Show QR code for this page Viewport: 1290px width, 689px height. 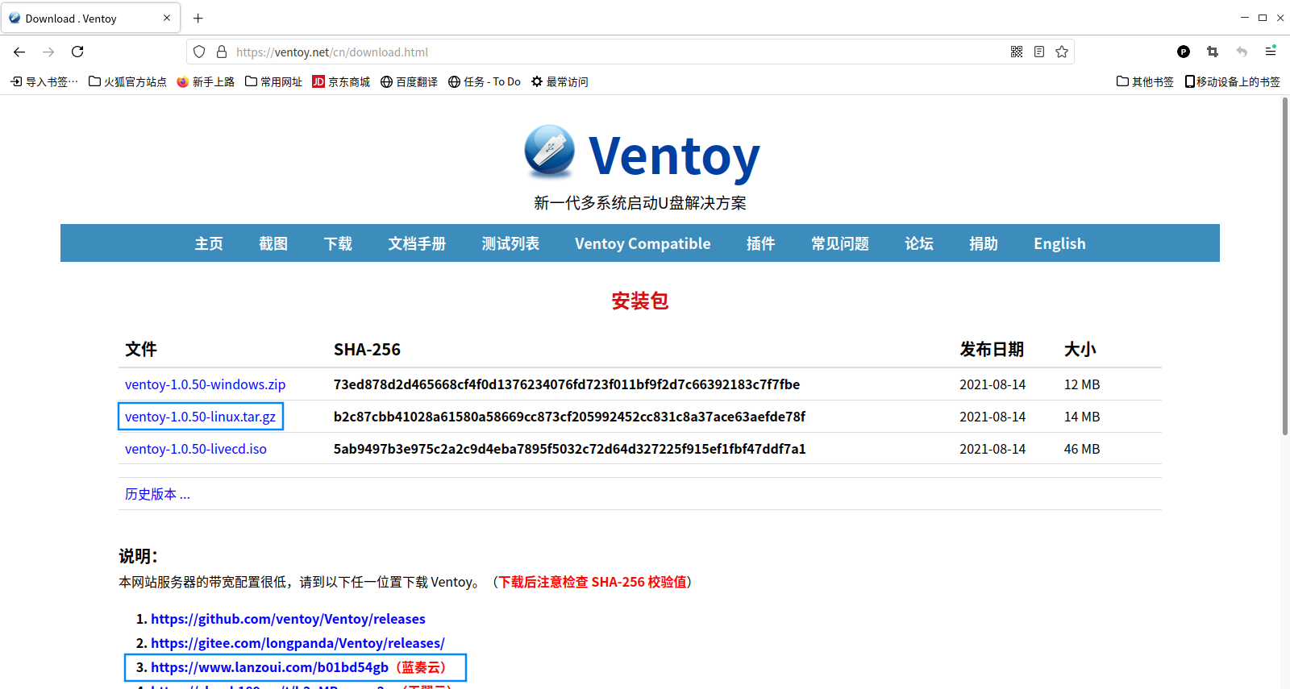click(x=1017, y=52)
